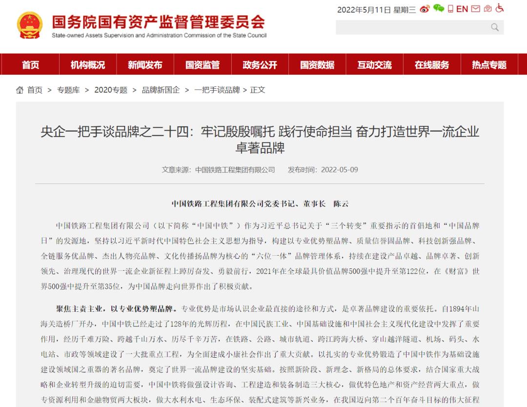Open the Weibo icon link
The width and height of the screenshot is (527, 407).
[x=425, y=9]
